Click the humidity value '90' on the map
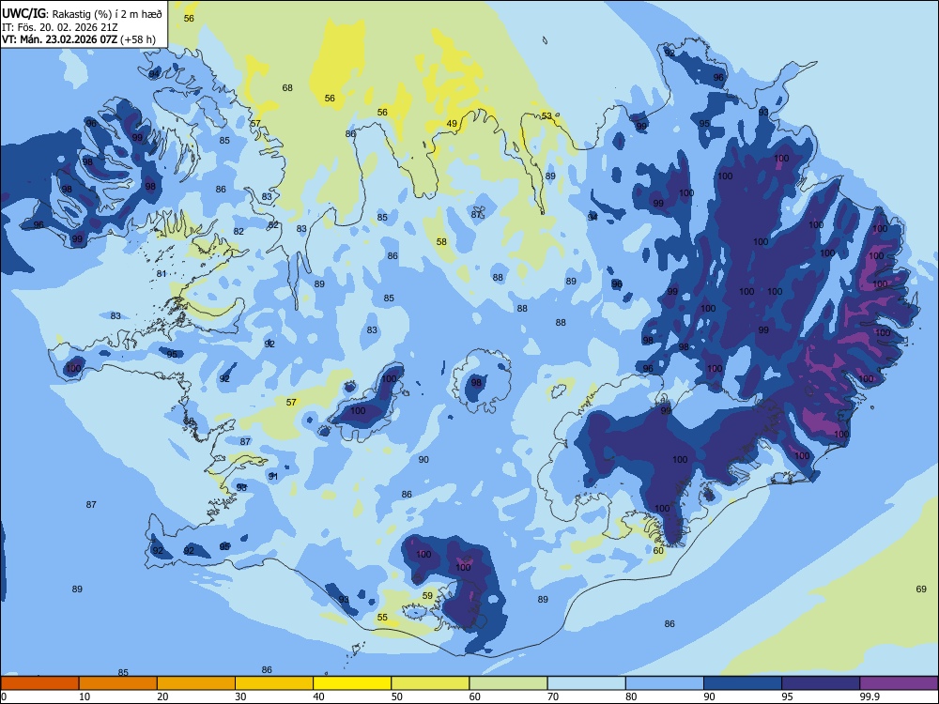 423,460
